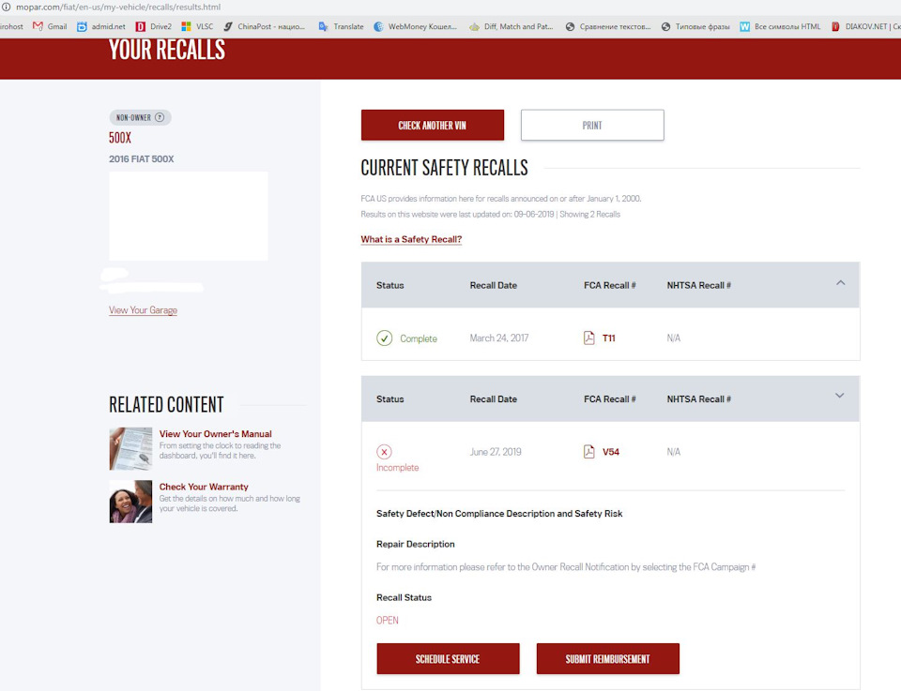Open the DIAKOV.NET bookmark
This screenshot has height=691, width=901.
click(x=866, y=26)
